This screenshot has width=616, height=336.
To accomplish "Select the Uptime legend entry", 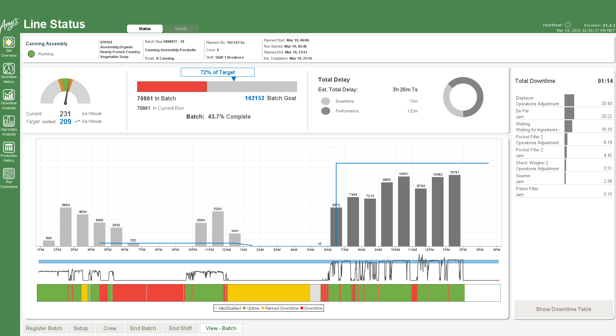I will [251, 308].
